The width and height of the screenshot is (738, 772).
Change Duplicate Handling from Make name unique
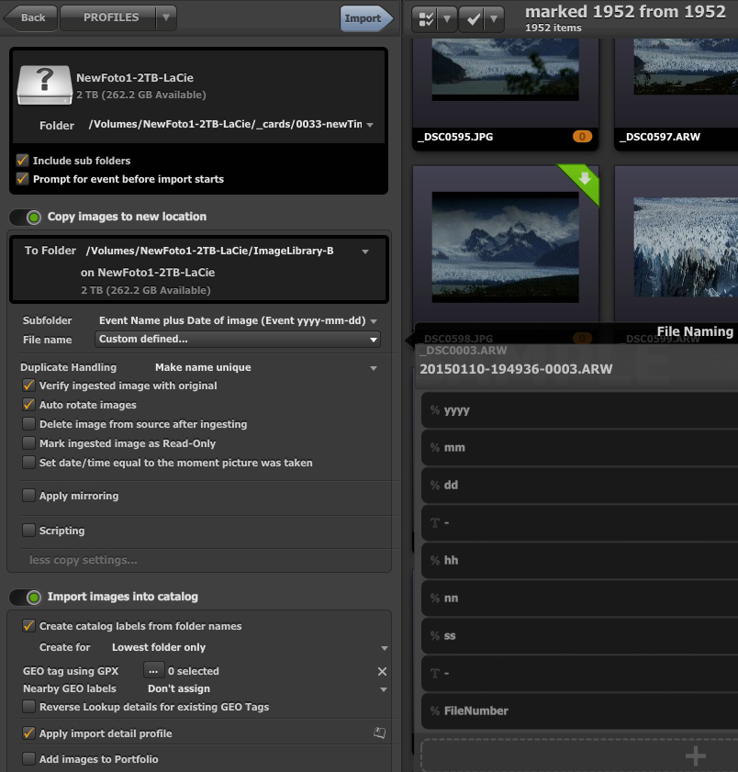point(374,368)
